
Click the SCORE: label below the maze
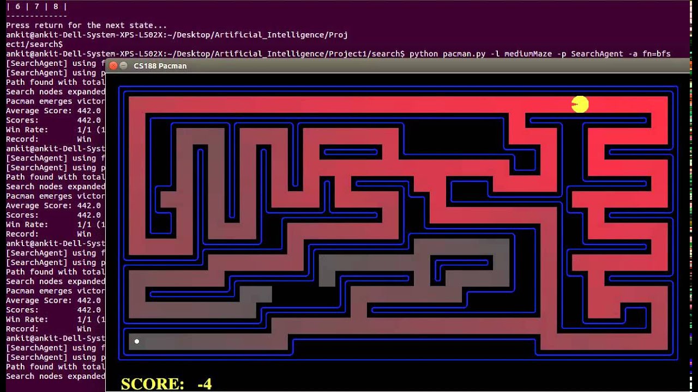pyautogui.click(x=152, y=384)
